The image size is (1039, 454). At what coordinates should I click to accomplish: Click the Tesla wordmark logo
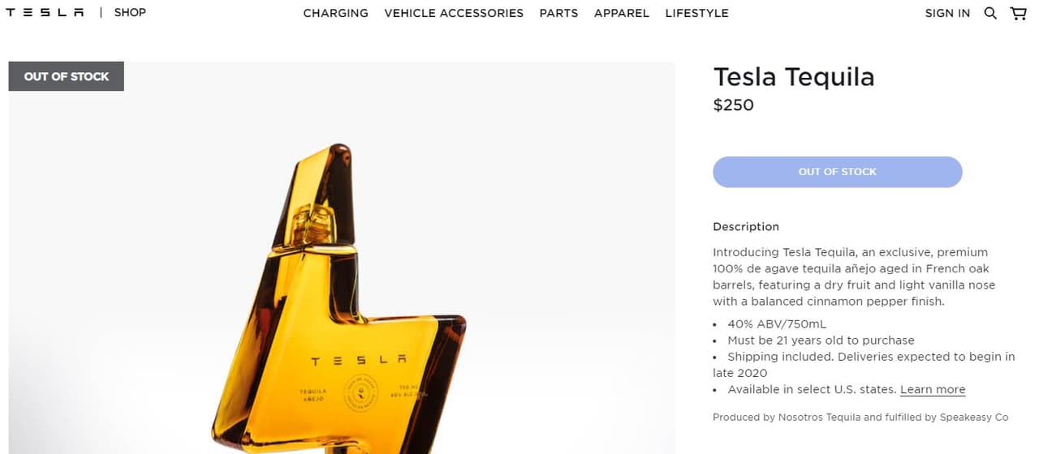(45, 12)
